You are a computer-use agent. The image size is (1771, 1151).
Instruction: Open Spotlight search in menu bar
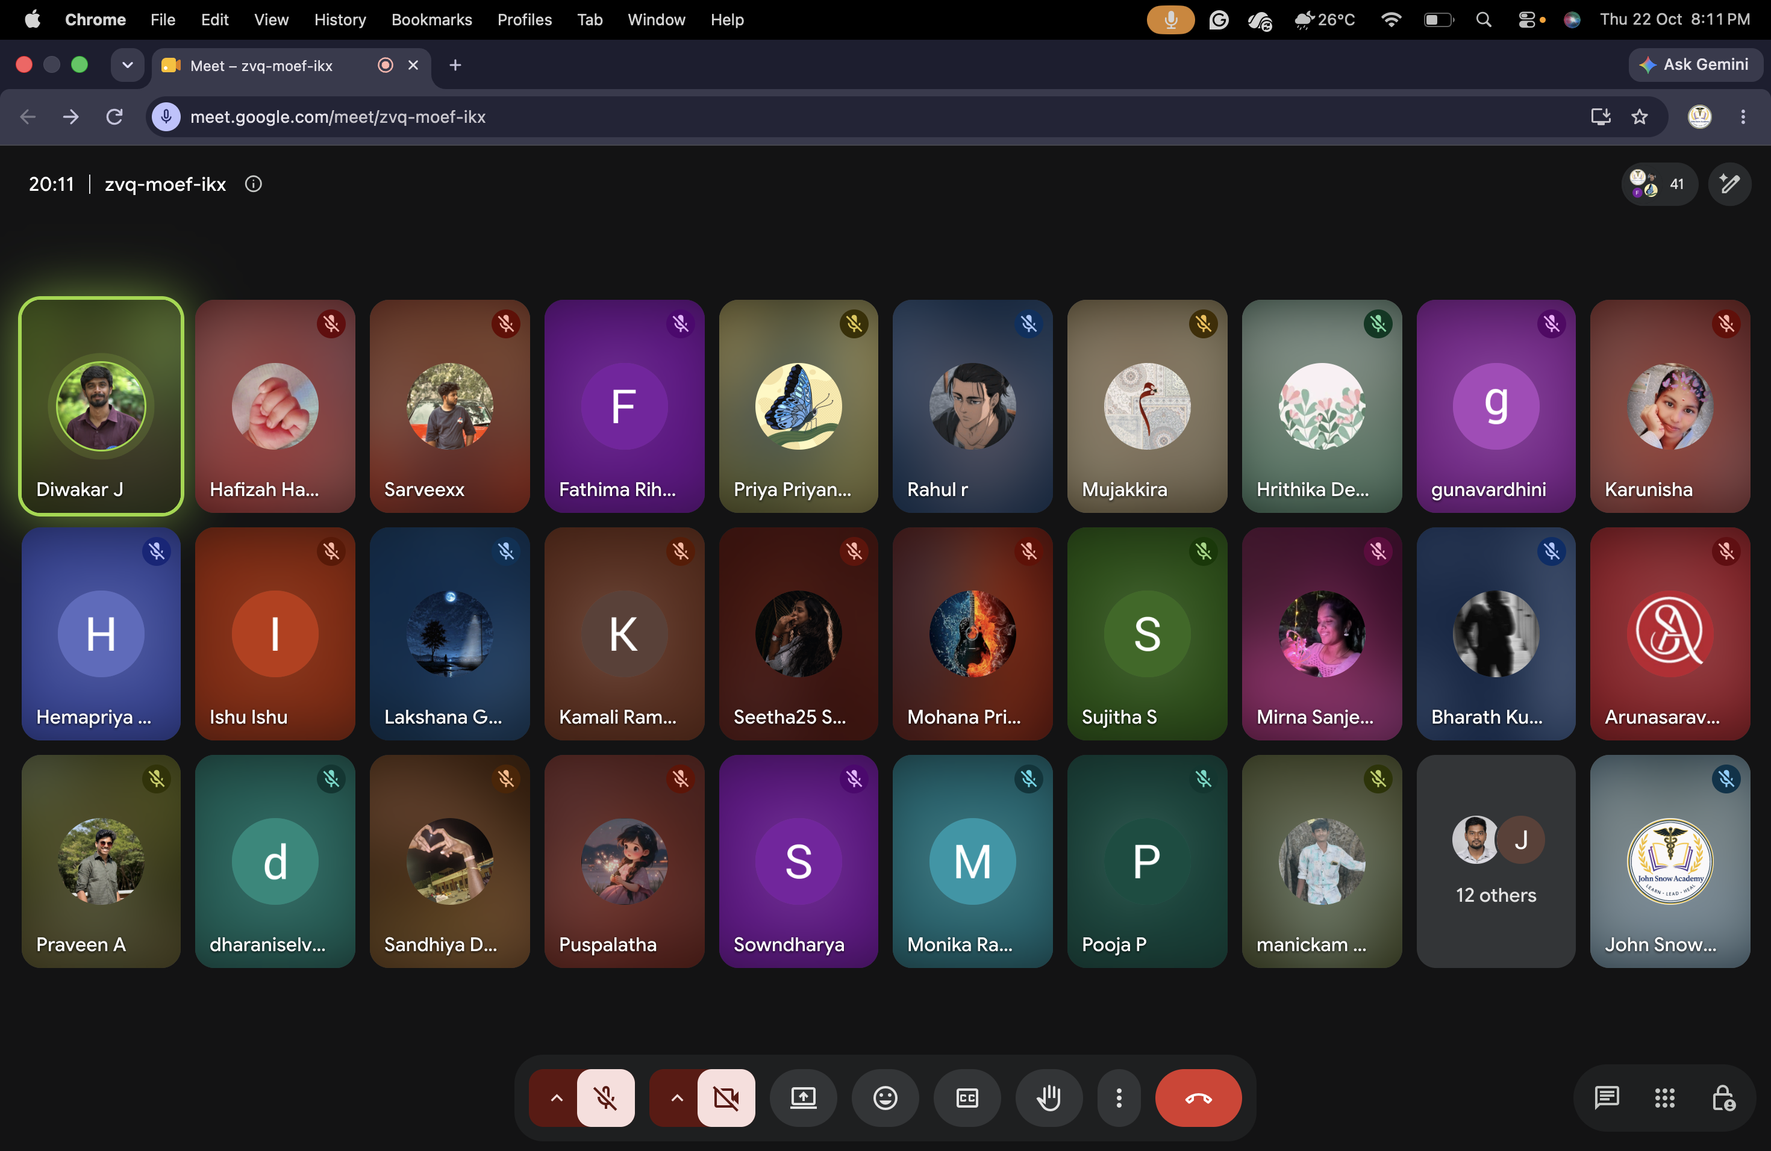tap(1483, 19)
